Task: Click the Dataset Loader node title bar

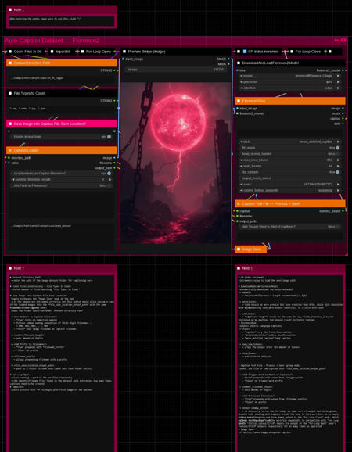Action: 62,150
